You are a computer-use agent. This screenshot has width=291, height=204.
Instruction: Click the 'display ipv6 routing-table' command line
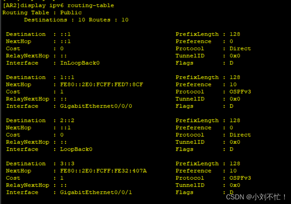(x=58, y=5)
